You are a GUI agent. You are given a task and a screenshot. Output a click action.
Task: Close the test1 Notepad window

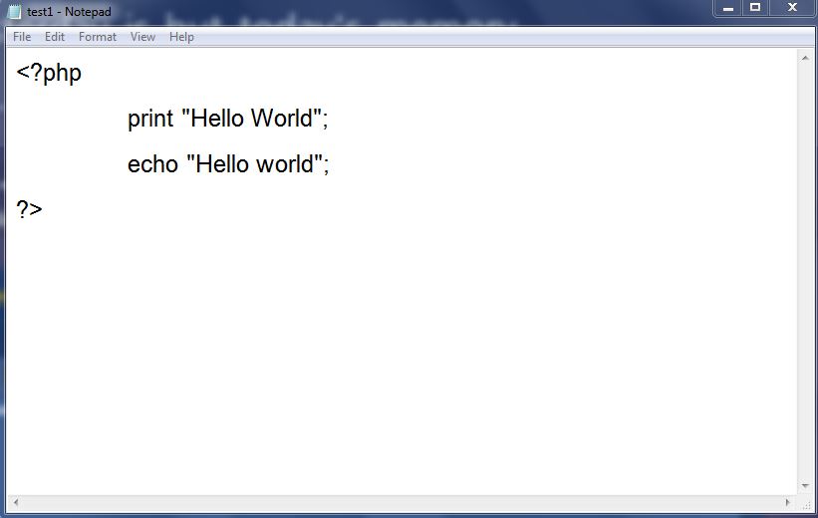[x=792, y=8]
